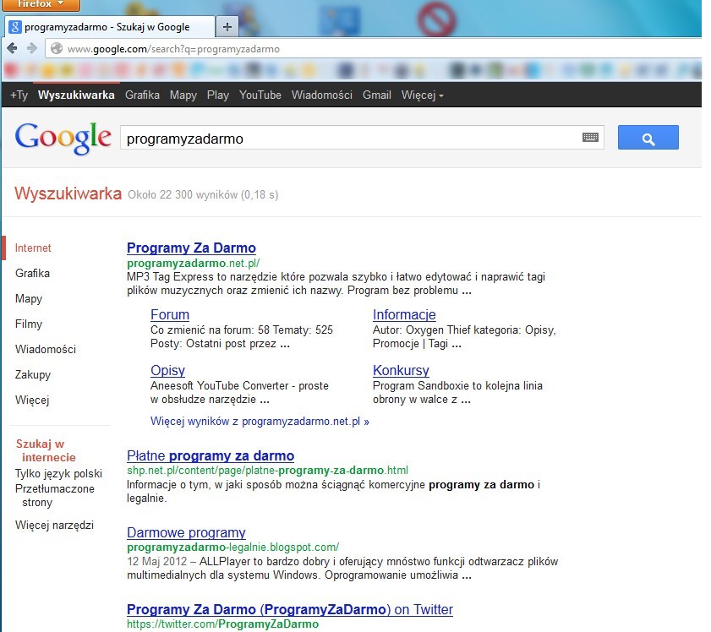Open +Ty in the Google bar
Screen dimensions: 711x632
pos(19,95)
